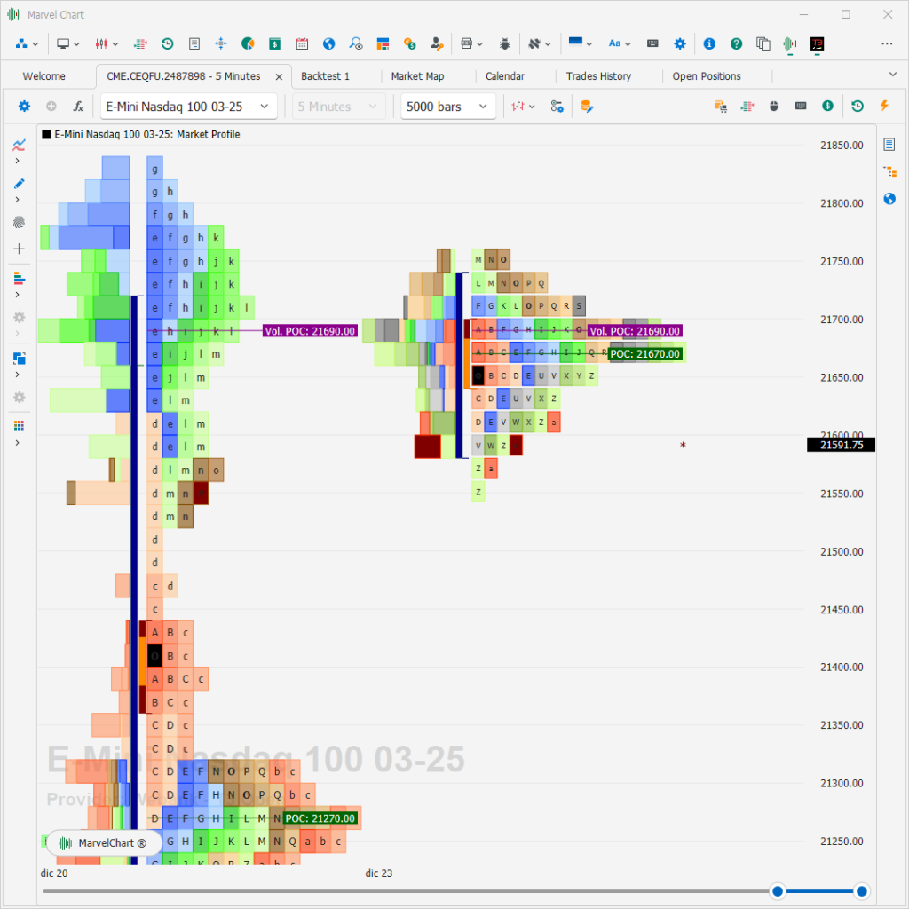Click the fingerprint icon in left sidebar
909x909 pixels.
tap(19, 222)
